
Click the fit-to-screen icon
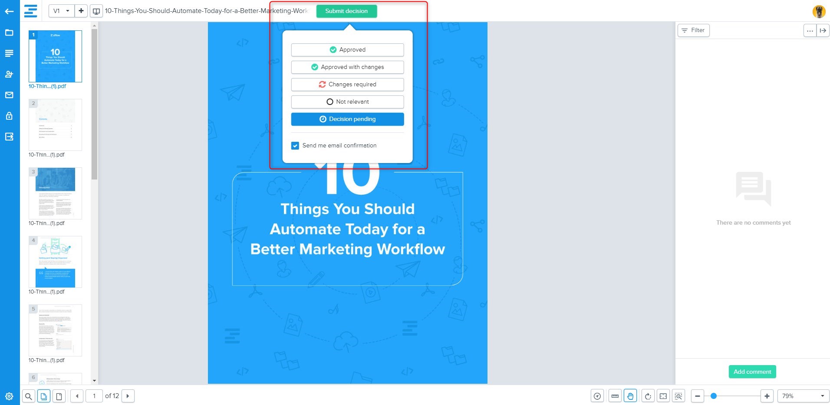click(663, 396)
